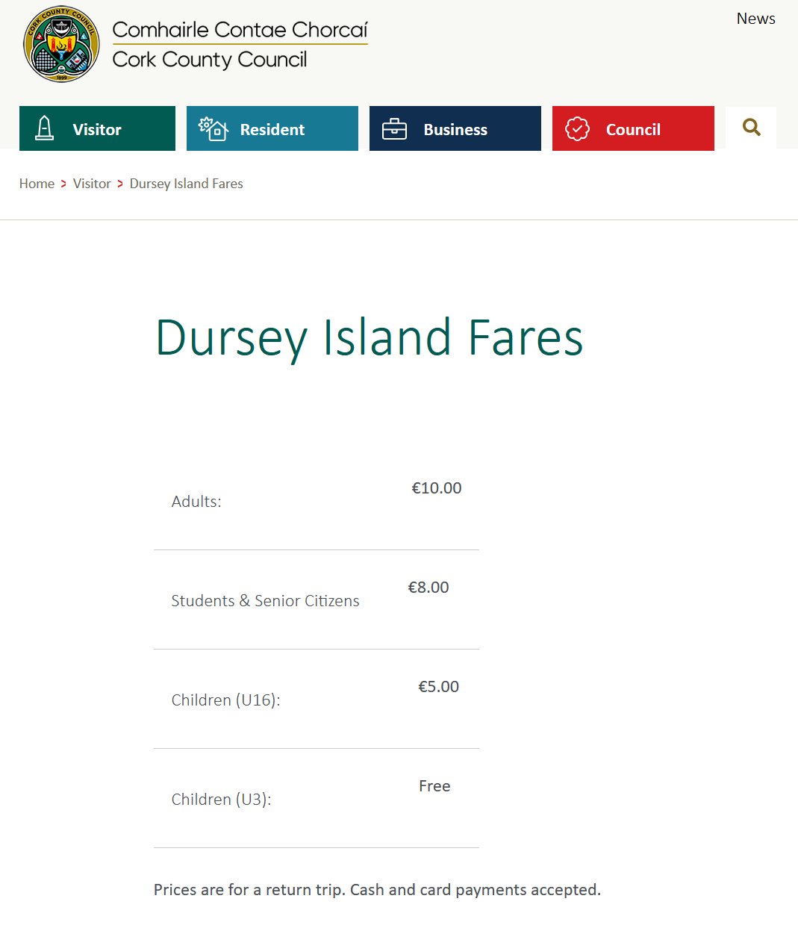The height and width of the screenshot is (925, 798).
Task: Click the Visitor monument icon
Action: click(45, 128)
